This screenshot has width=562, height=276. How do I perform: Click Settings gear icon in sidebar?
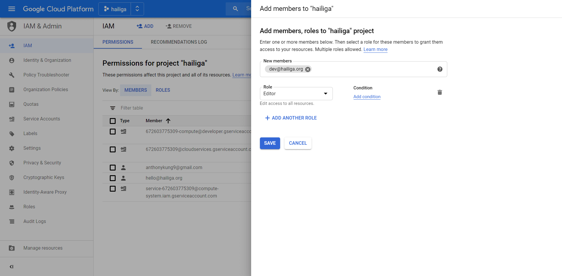pyautogui.click(x=12, y=148)
